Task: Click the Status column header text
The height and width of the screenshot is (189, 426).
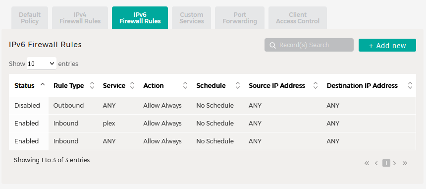Action: tap(24, 86)
